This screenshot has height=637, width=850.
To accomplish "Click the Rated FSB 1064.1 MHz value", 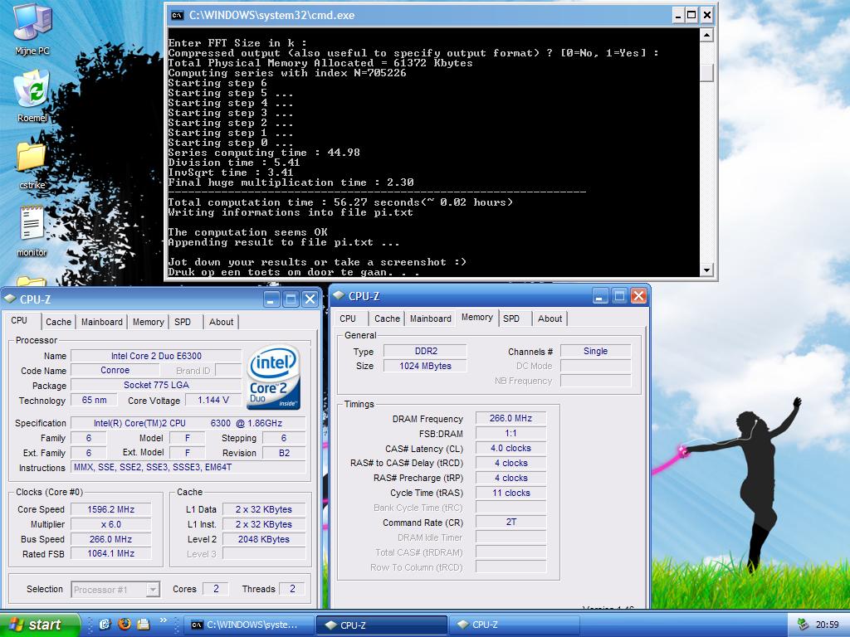I will [x=110, y=553].
